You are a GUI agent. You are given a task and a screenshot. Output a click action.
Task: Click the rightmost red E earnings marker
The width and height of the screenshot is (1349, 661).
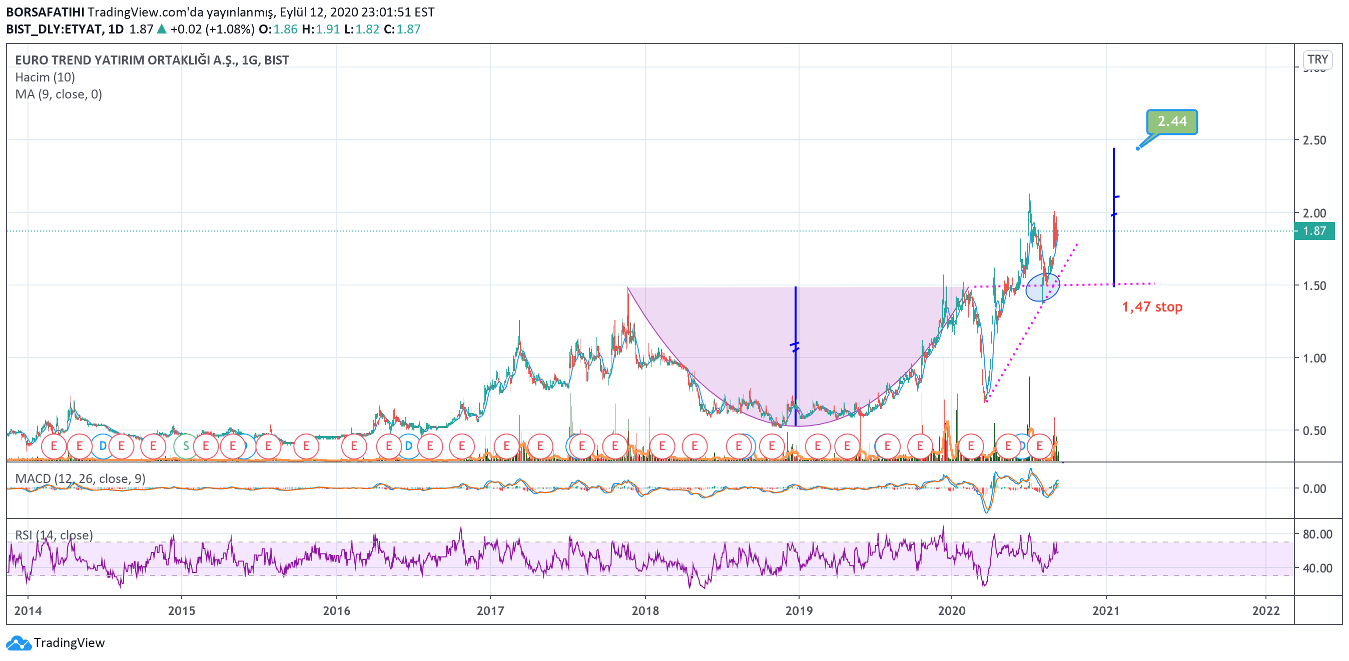1039,446
